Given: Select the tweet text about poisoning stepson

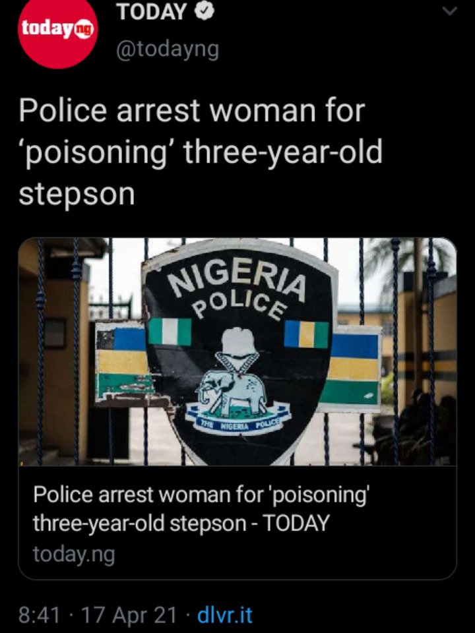Looking at the screenshot, I should (201, 152).
